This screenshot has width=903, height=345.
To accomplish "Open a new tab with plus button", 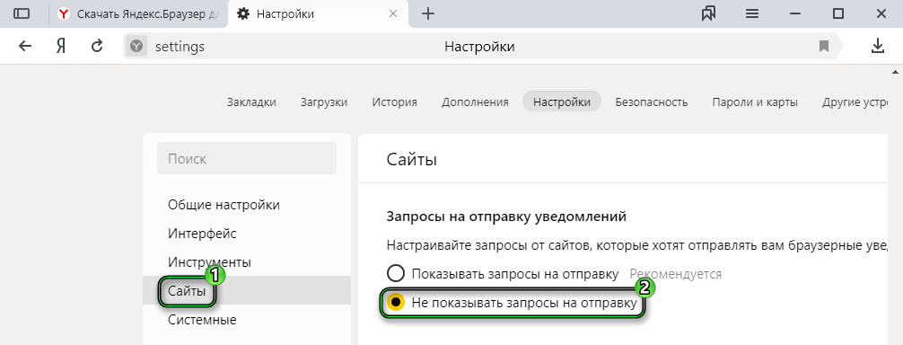I will [x=428, y=13].
